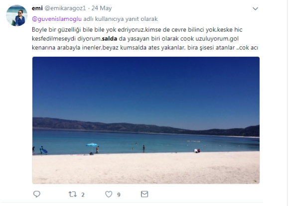This screenshot has width=289, height=206.
Task: Open emi's profile picture avatar
Action: [x=16, y=15]
